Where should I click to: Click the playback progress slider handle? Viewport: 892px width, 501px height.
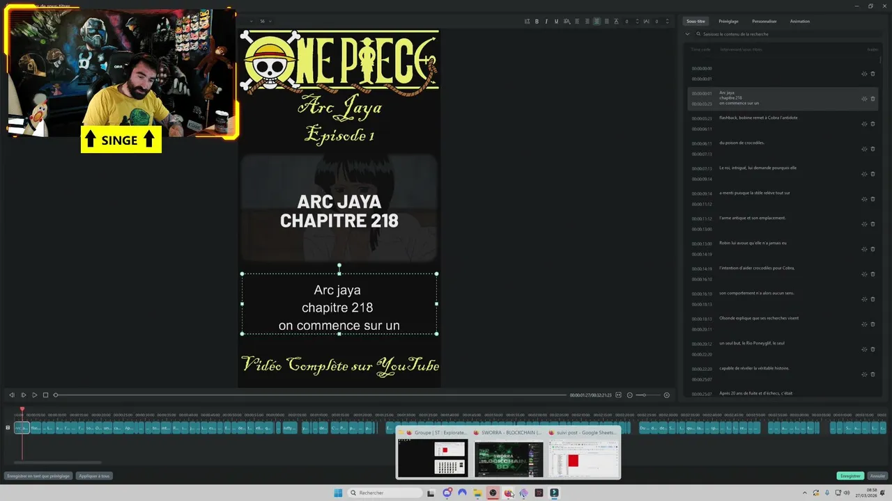pyautogui.click(x=56, y=395)
